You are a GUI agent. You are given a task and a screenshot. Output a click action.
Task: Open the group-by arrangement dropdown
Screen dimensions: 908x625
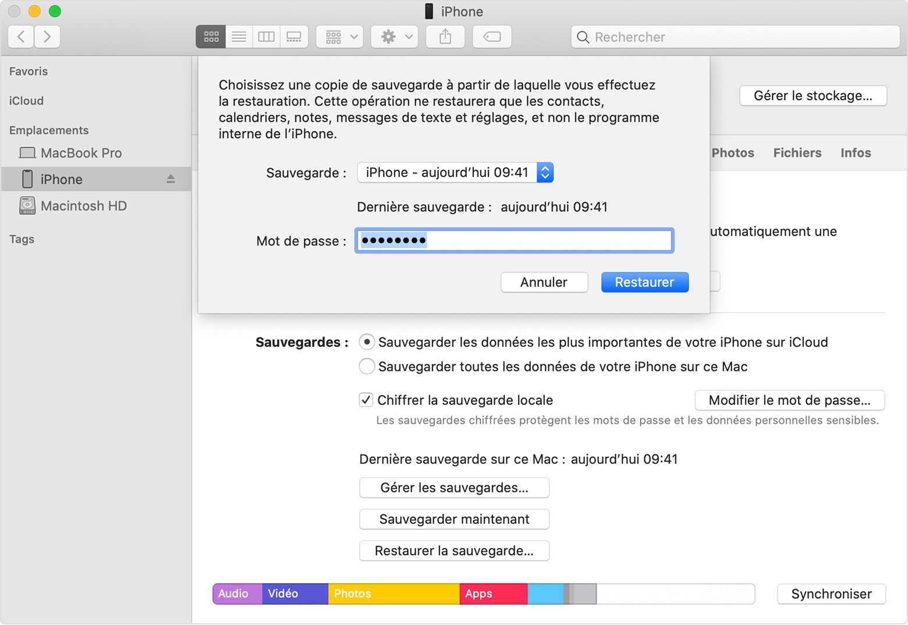coord(340,37)
